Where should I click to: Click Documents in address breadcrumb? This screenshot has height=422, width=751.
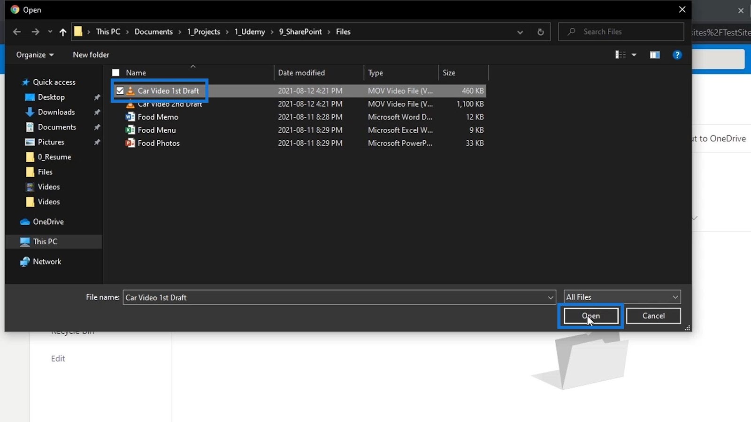(x=153, y=32)
